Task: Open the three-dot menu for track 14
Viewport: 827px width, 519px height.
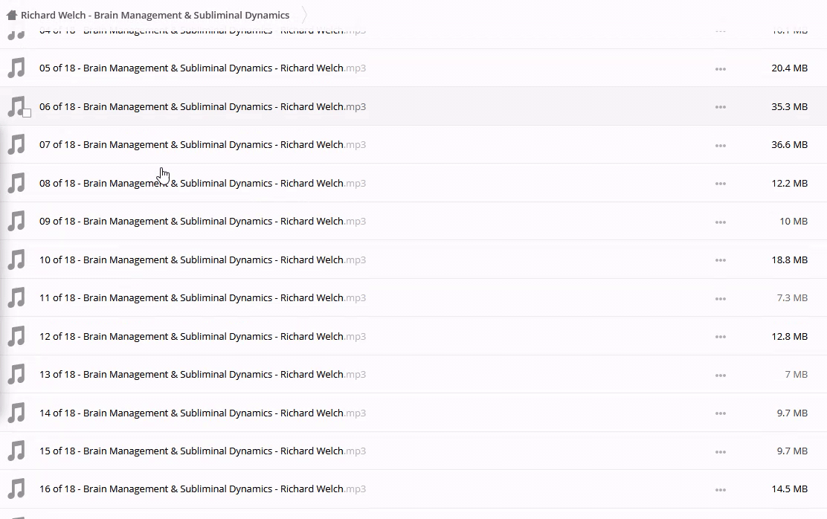Action: (x=720, y=413)
